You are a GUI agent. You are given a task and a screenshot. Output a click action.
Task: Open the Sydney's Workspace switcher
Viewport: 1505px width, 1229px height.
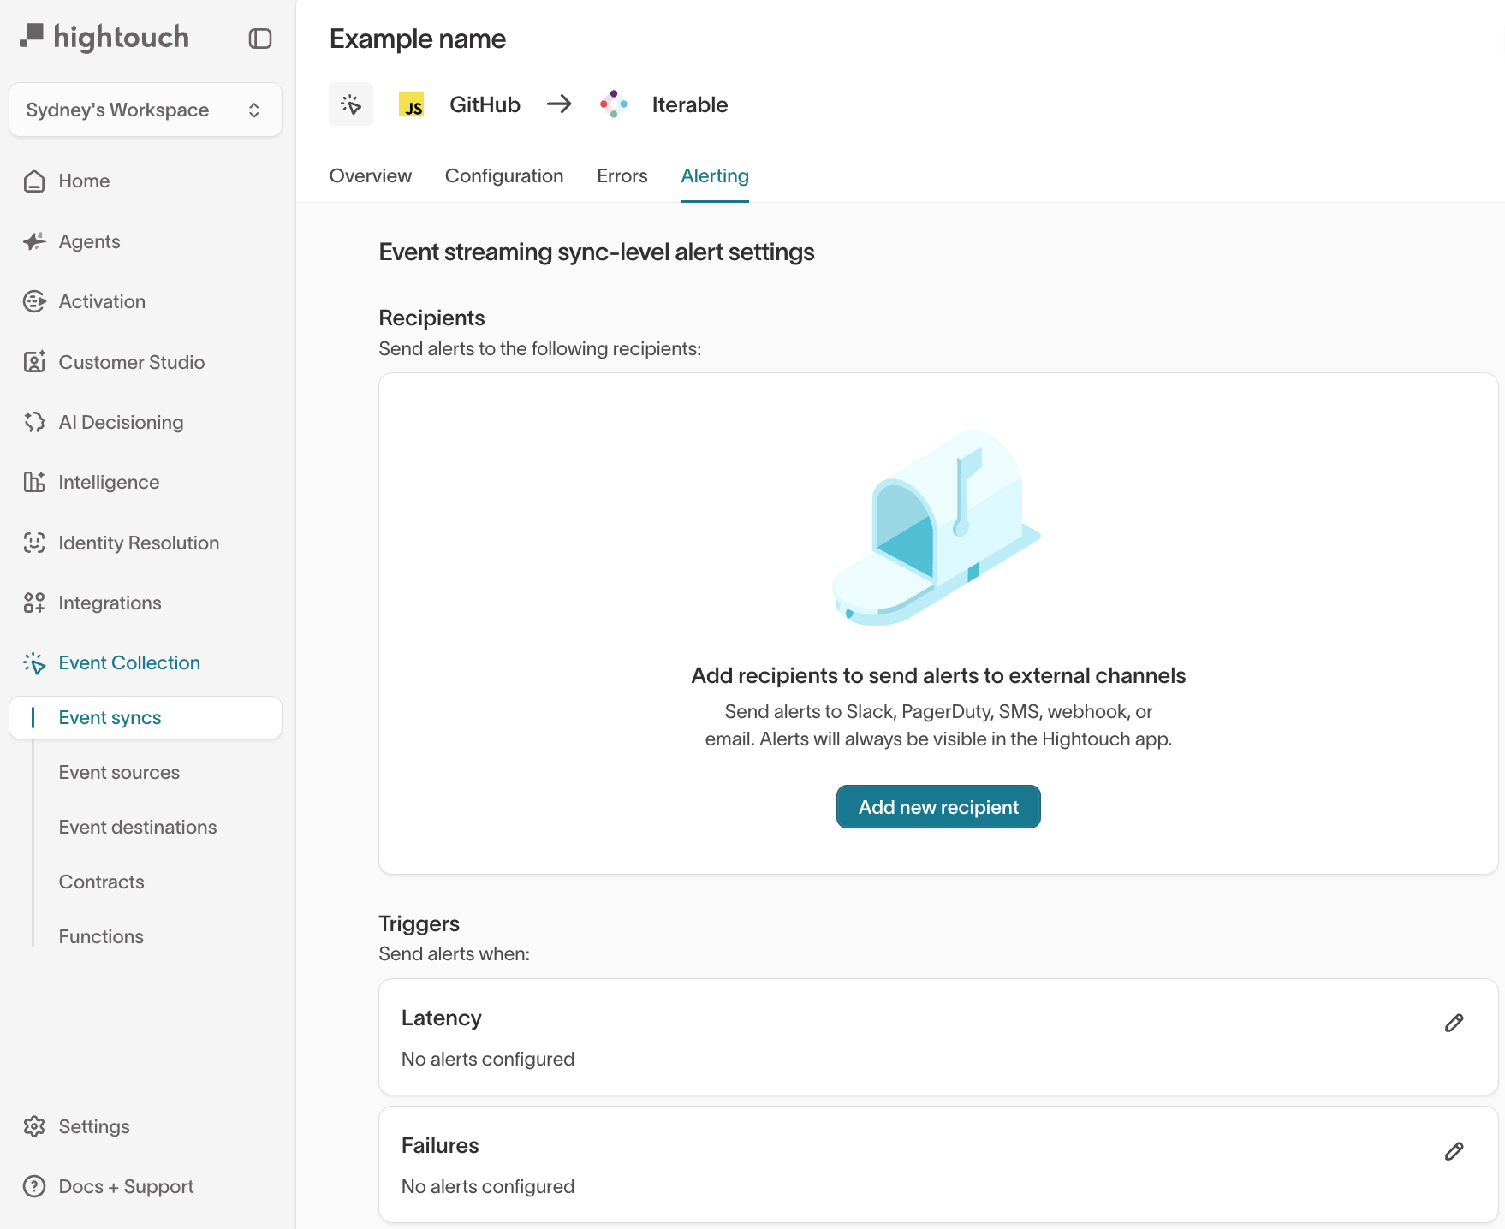pos(145,110)
